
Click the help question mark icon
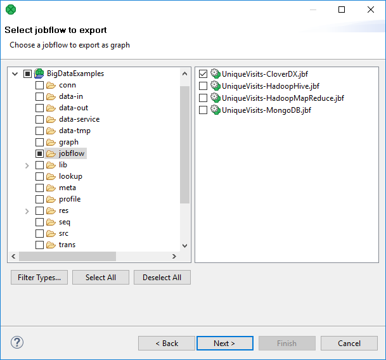(x=17, y=343)
